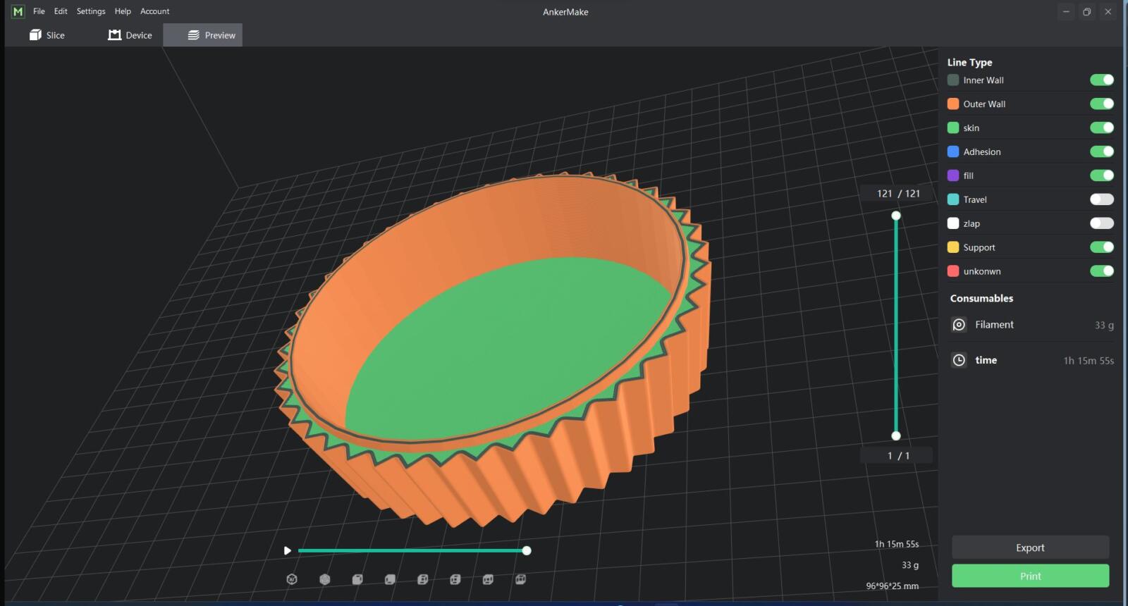Enable the Travel line display
1128x606 pixels.
coord(1101,199)
